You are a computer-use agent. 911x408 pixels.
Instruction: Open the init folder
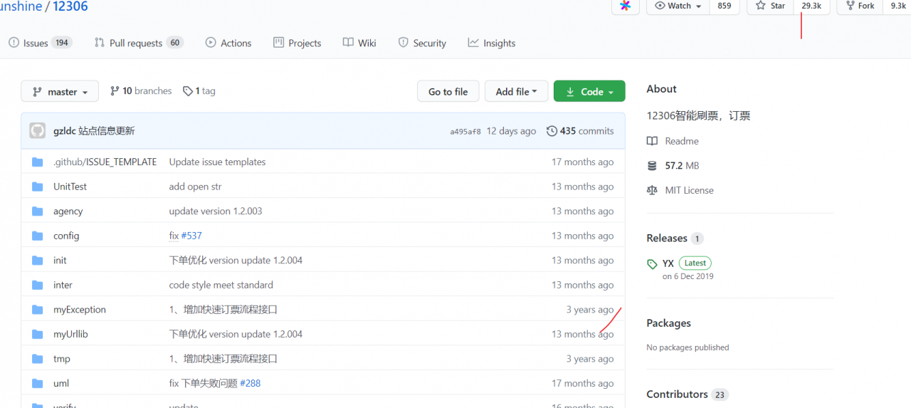(60, 261)
